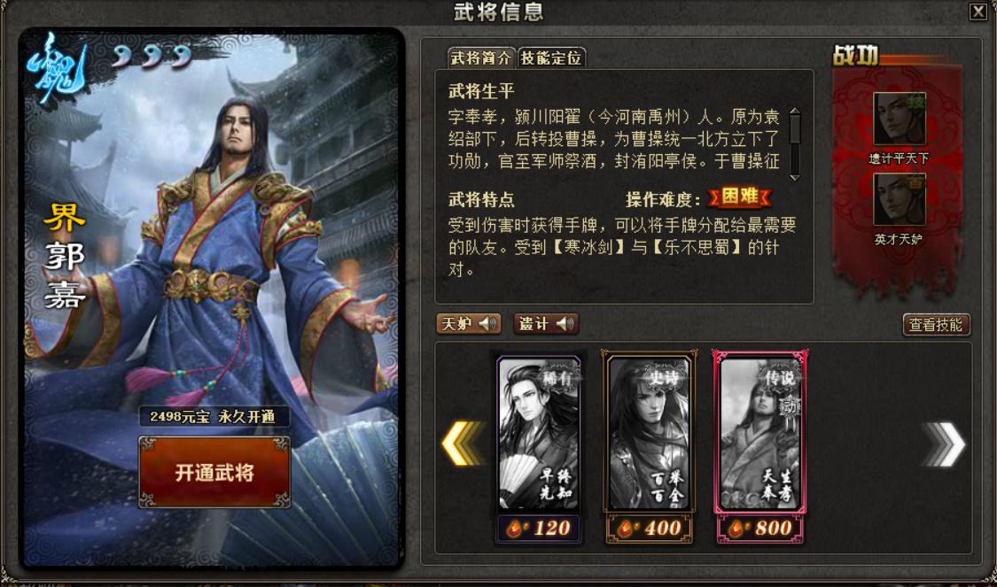Viewport: 997px width, 587px height.
Task: Click the 开通武将 button
Action: [x=215, y=473]
